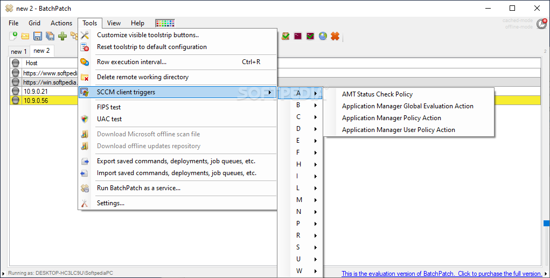This screenshot has width=550, height=278.
Task: Click the clock scheduler icon at top right
Action: [541, 24]
